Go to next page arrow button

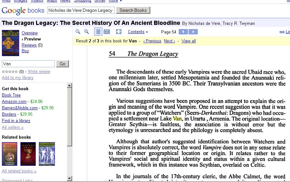coord(193,32)
